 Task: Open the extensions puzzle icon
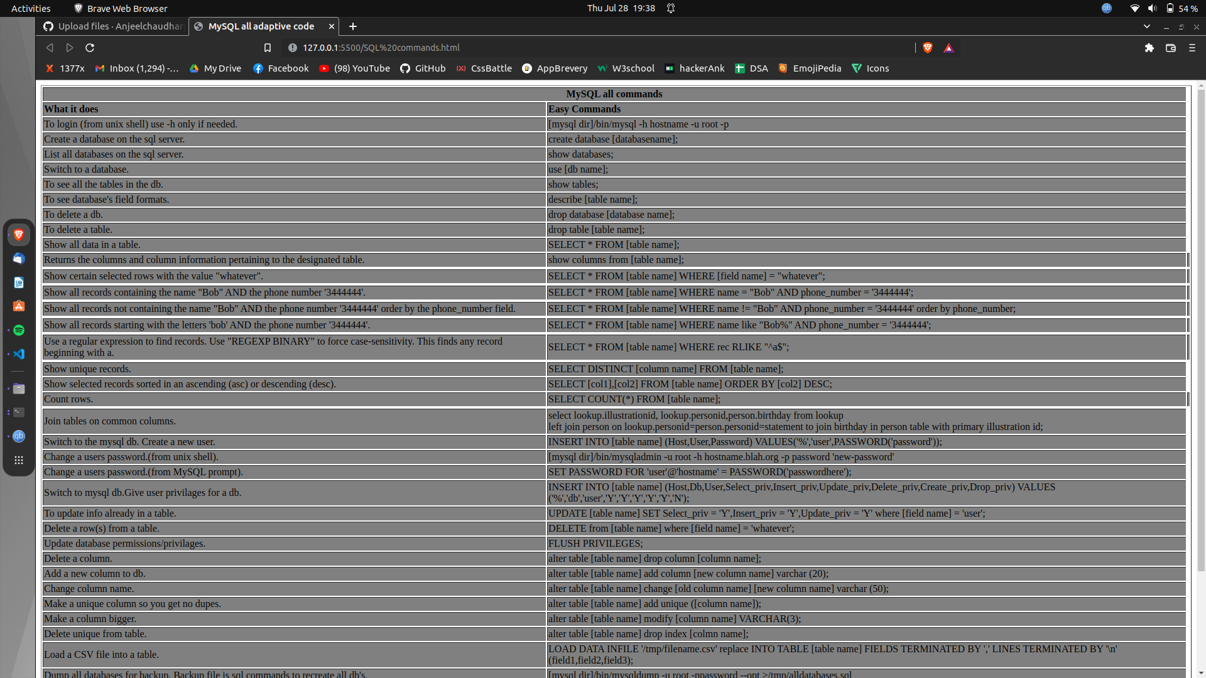pyautogui.click(x=1149, y=48)
